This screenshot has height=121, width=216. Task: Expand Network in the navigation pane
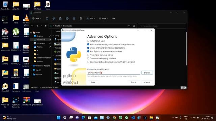tap(31, 75)
